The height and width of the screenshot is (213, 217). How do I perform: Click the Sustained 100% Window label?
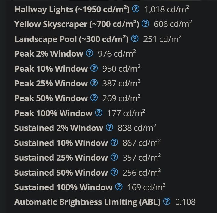point(63,187)
